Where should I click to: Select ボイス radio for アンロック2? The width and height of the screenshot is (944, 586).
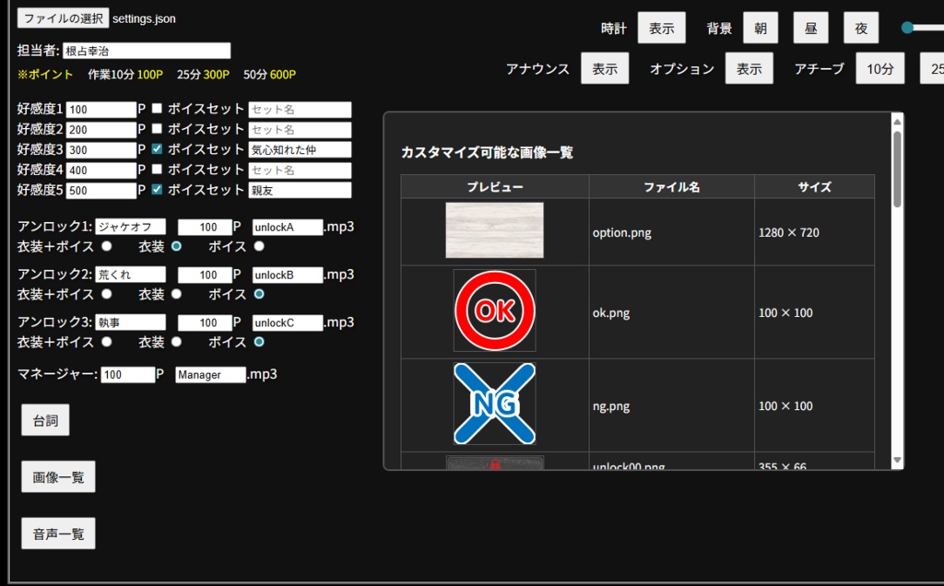click(x=259, y=294)
